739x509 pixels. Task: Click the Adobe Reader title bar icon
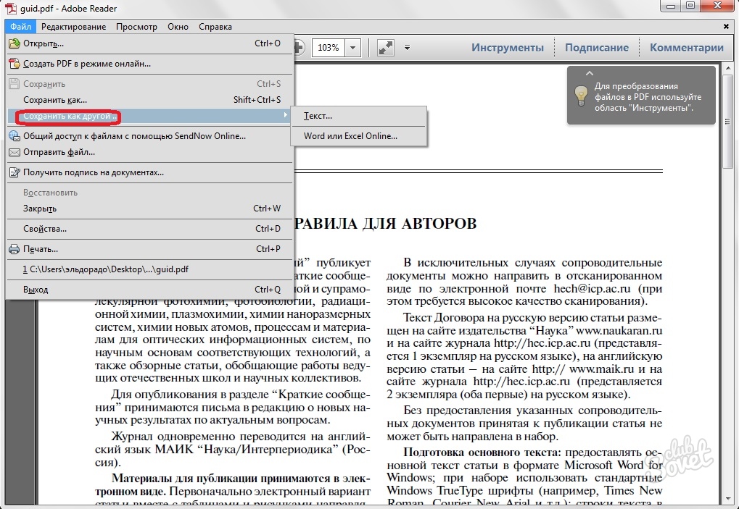(10, 8)
